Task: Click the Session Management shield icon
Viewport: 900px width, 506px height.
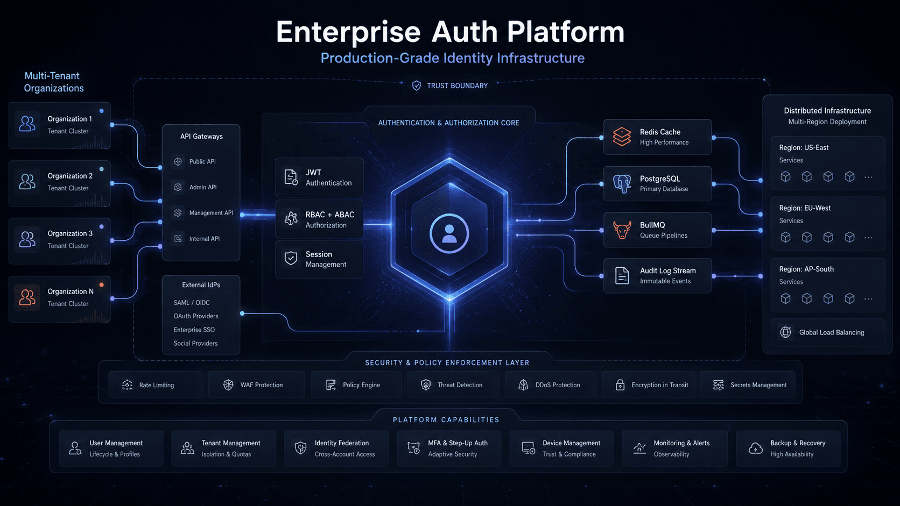Action: 291,259
